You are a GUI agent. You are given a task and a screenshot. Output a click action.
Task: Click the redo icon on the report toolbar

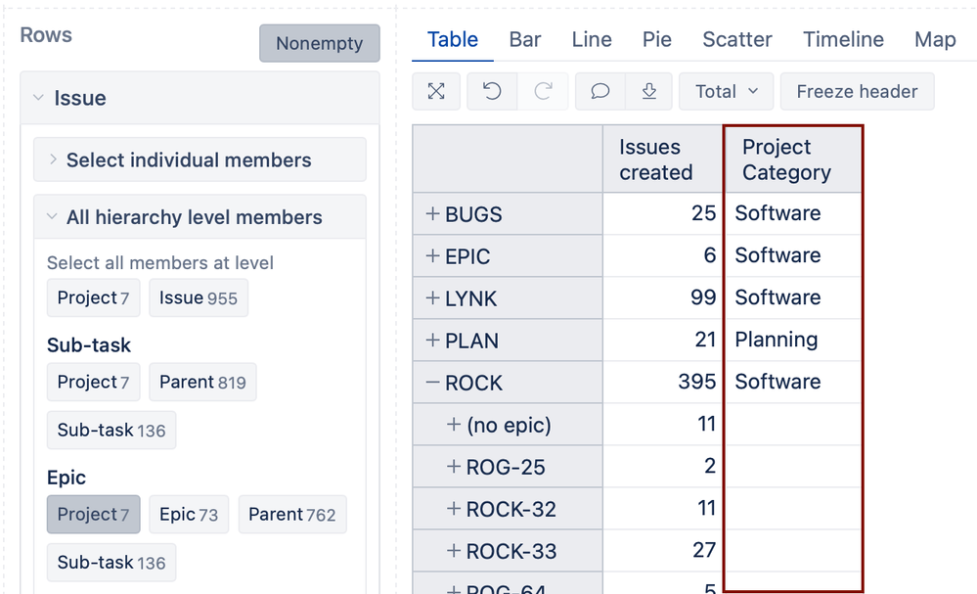pyautogui.click(x=544, y=91)
